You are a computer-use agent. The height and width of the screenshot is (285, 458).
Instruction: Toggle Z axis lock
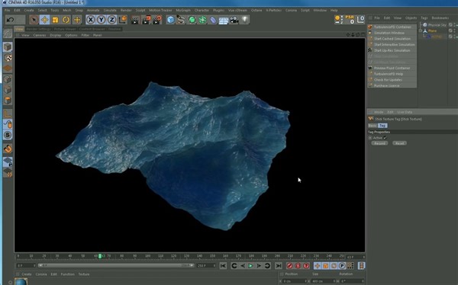tap(111, 20)
